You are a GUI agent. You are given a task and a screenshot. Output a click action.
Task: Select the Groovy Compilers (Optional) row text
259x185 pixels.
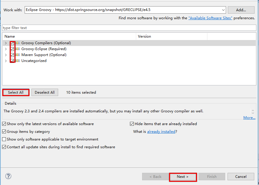coord(46,43)
